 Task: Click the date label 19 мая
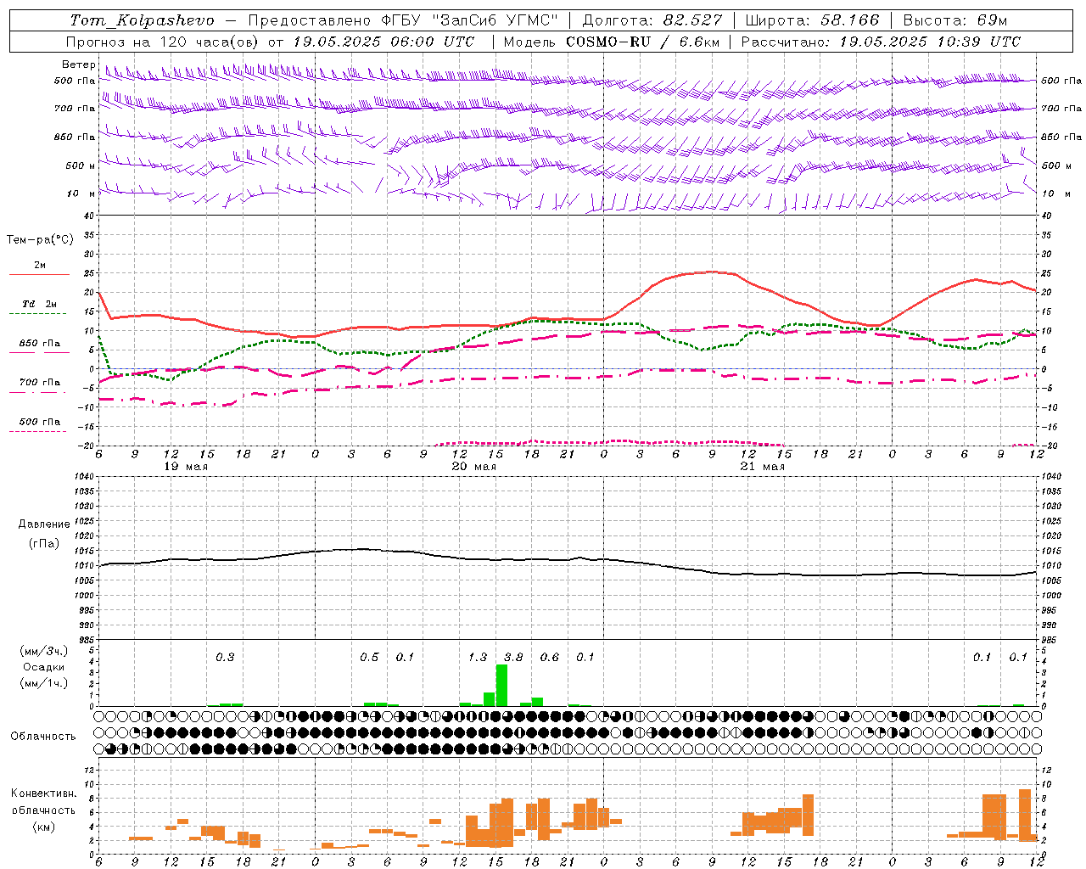pos(185,467)
